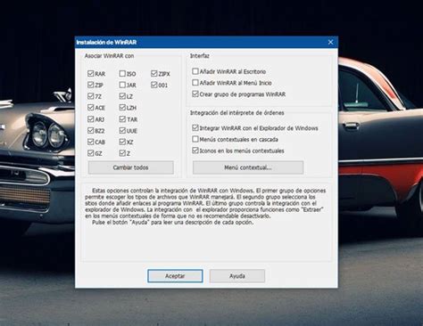Disable the UUE association
This screenshot has width=423, height=326.
pyautogui.click(x=122, y=130)
